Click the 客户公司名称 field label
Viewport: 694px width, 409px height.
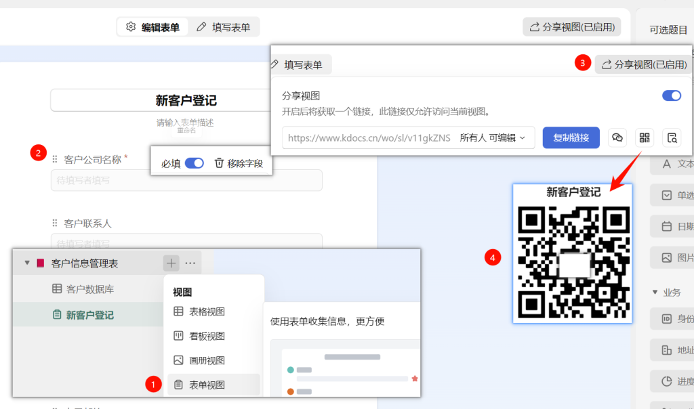[x=92, y=160]
